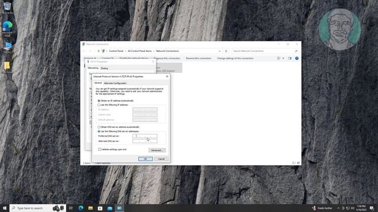Screen dimensions: 378x212
Task: Select the Recycle Bin desktop icon
Action: [x=7, y=8]
